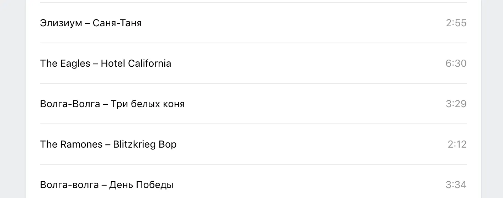Click the 6:30 duration label

[456, 64]
